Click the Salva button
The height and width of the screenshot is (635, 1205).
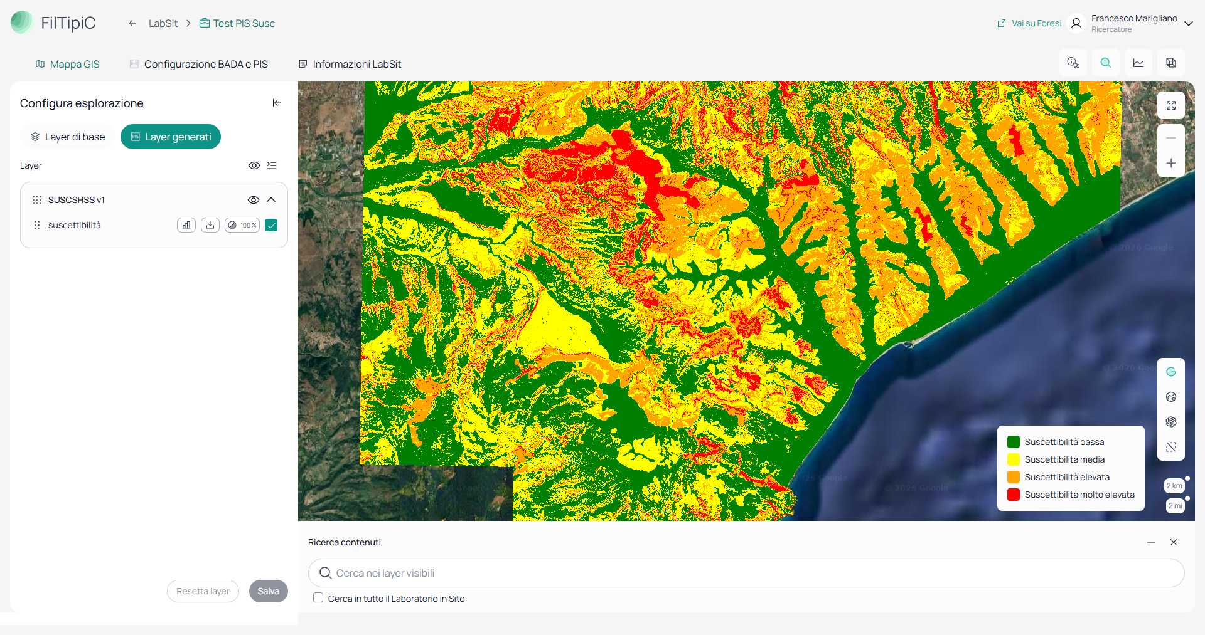(x=269, y=591)
